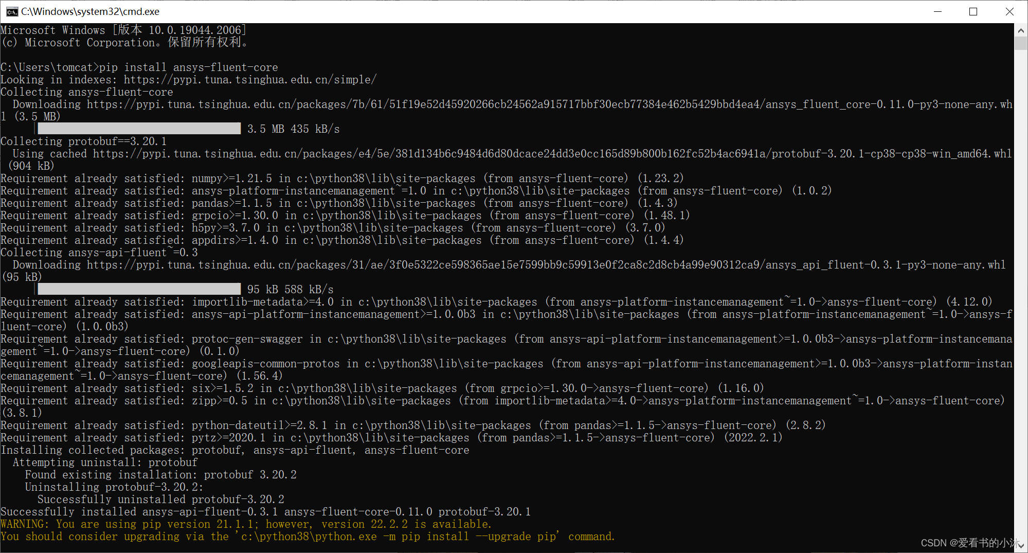Screen dimensions: 1028x553
Task: Select the Tsinghua pypi index URL
Action: pyautogui.click(x=249, y=79)
